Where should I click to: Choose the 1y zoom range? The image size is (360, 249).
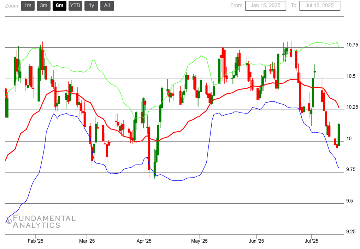[91, 6]
